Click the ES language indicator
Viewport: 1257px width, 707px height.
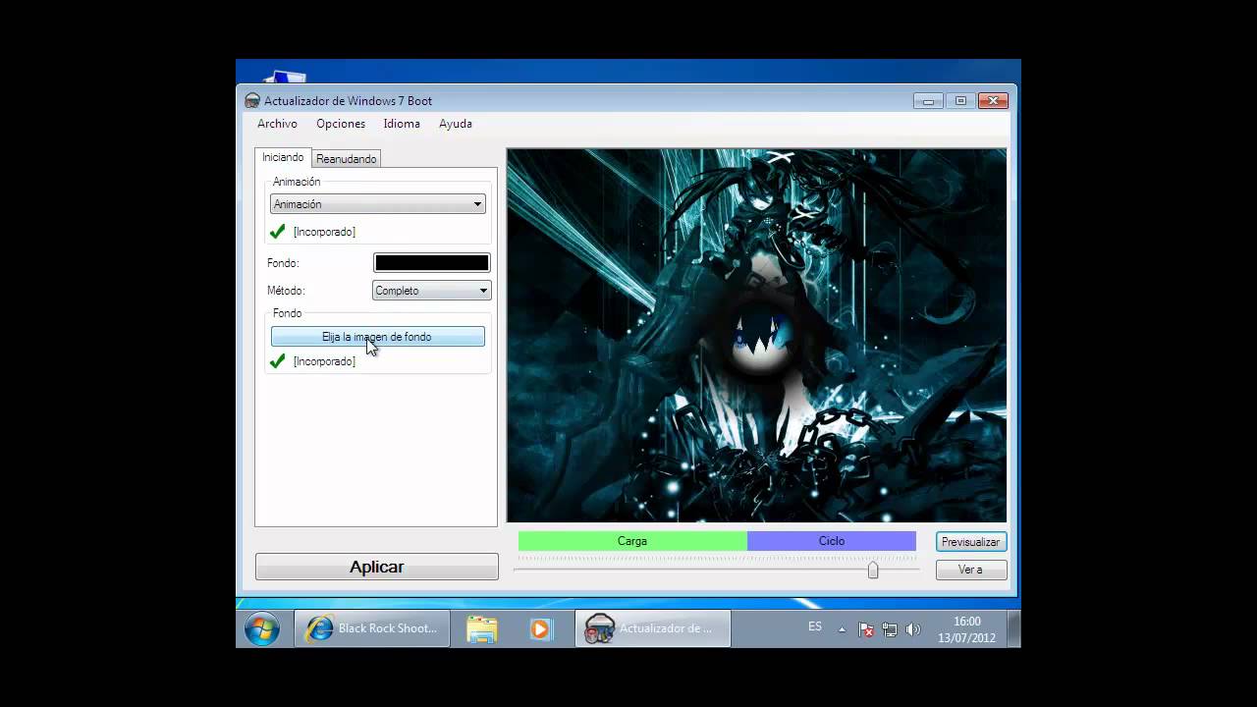coord(815,626)
